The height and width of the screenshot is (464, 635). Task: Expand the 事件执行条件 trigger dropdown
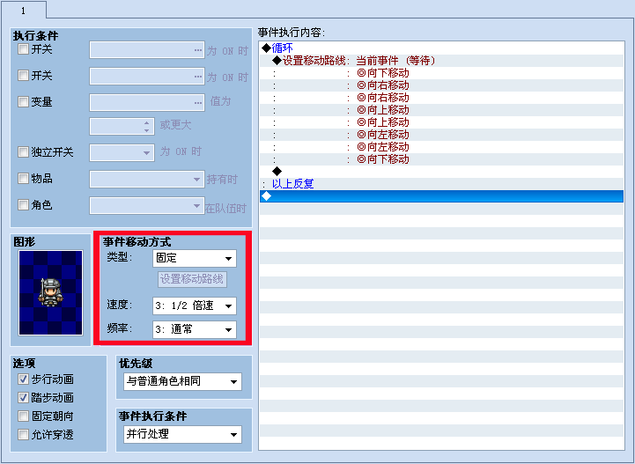[182, 434]
